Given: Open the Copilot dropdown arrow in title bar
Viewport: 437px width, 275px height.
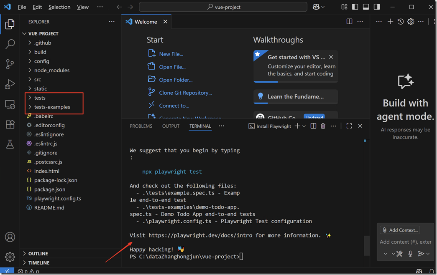Looking at the screenshot, I should point(323,7).
